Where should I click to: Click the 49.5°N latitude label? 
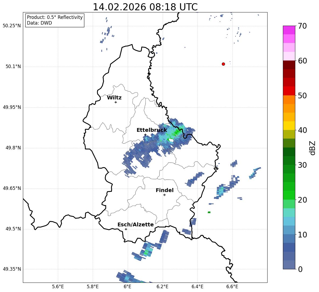point(13,229)
